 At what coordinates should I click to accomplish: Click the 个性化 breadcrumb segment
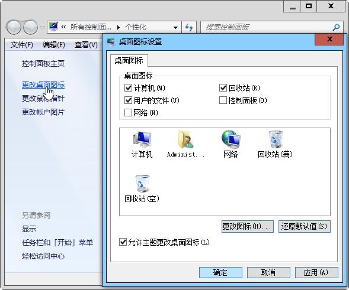click(x=136, y=27)
